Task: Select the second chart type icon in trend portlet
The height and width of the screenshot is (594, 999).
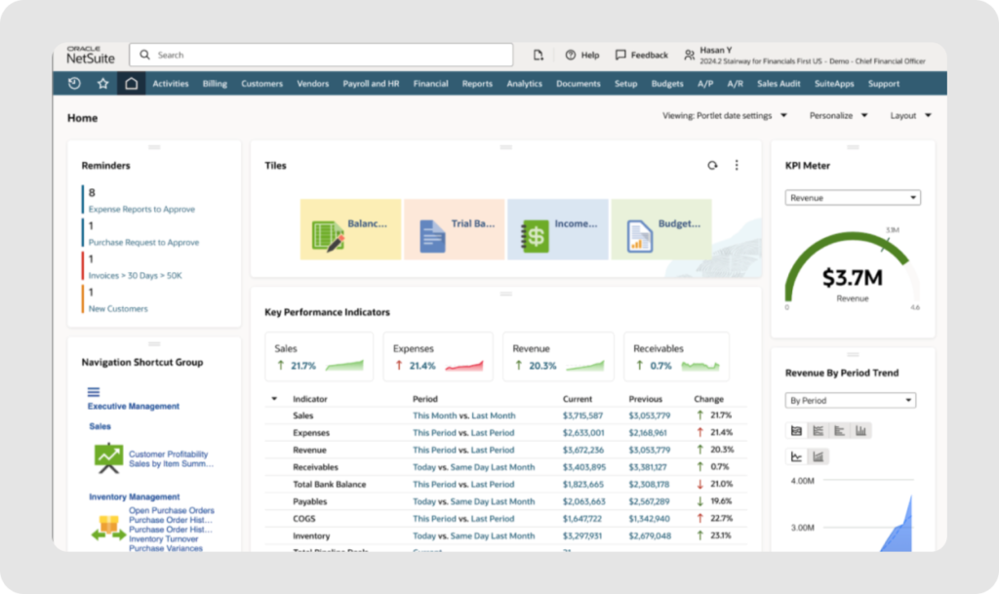Action: pos(819,431)
